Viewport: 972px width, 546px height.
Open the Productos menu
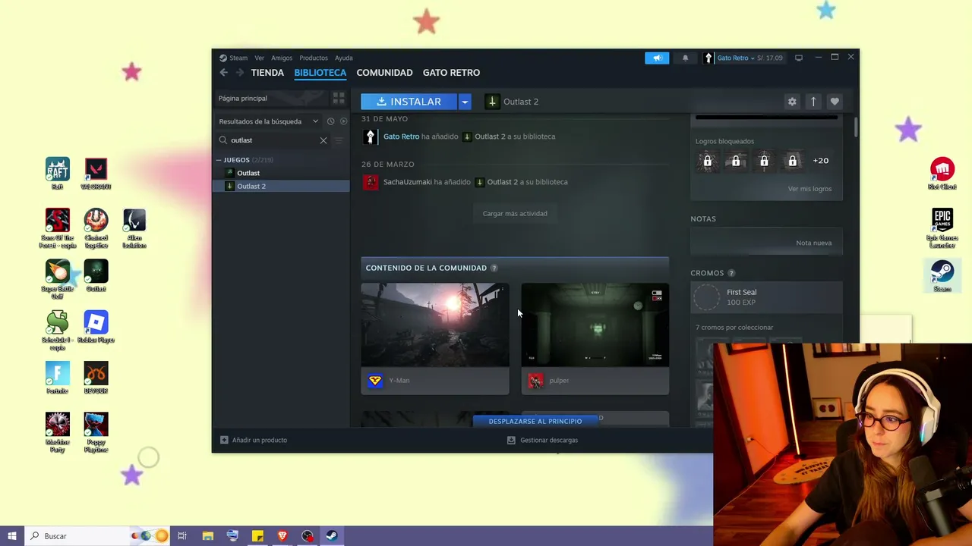click(x=314, y=58)
